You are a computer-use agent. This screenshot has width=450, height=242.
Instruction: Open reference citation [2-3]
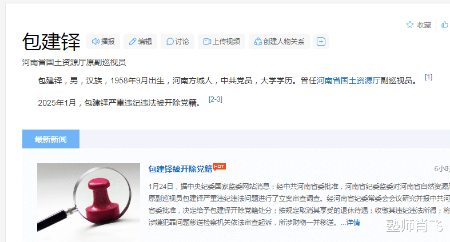coord(215,99)
